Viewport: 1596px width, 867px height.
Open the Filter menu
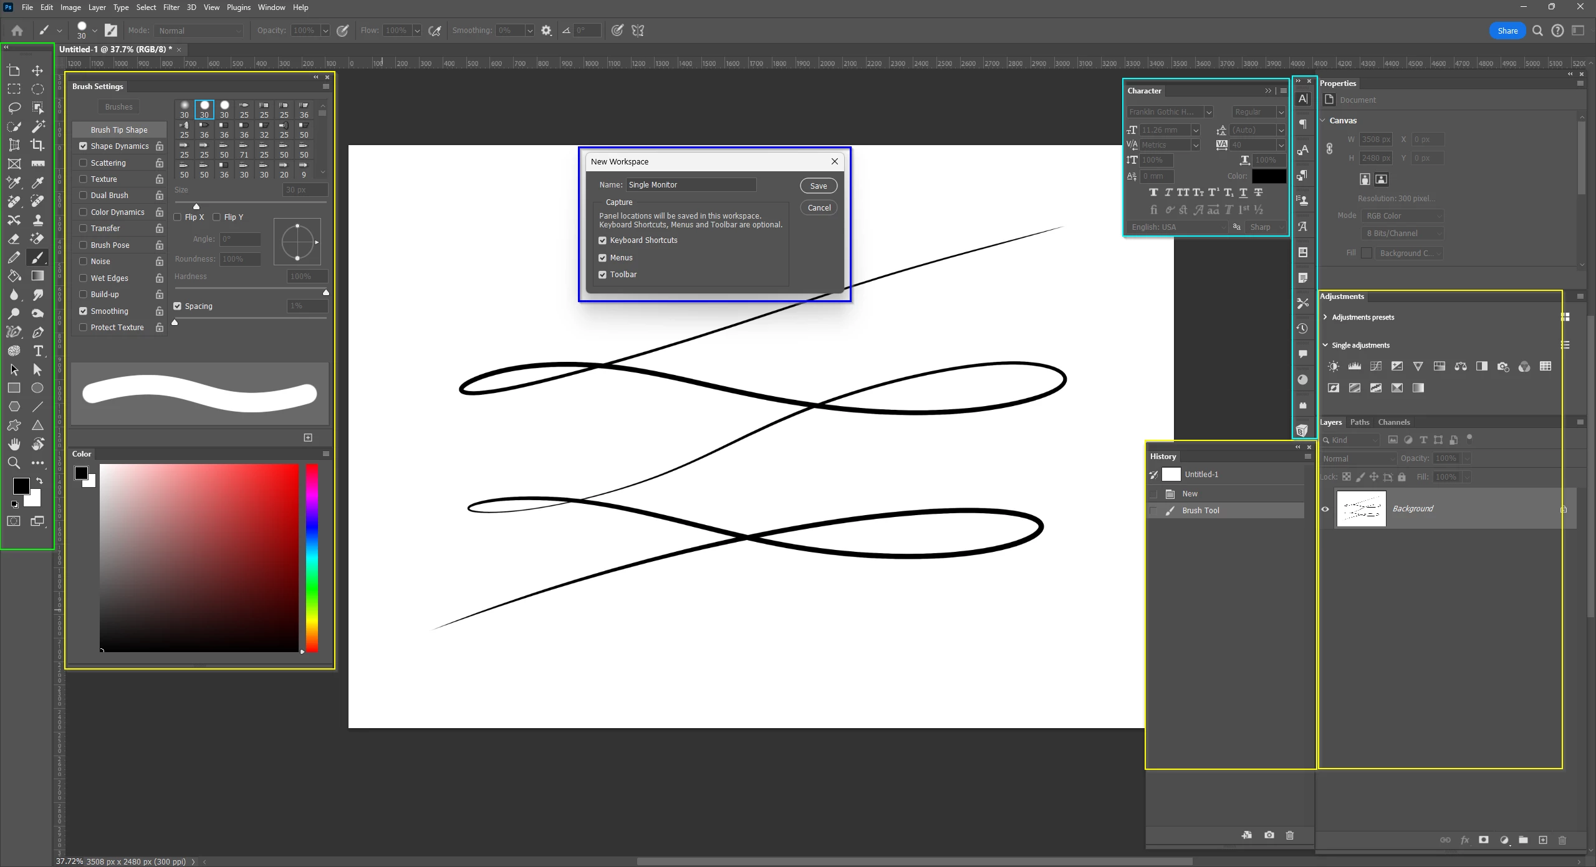pos(171,7)
